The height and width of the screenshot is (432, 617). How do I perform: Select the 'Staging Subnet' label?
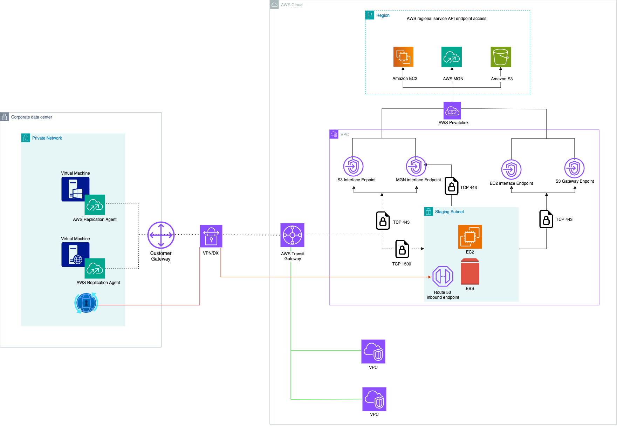point(450,212)
